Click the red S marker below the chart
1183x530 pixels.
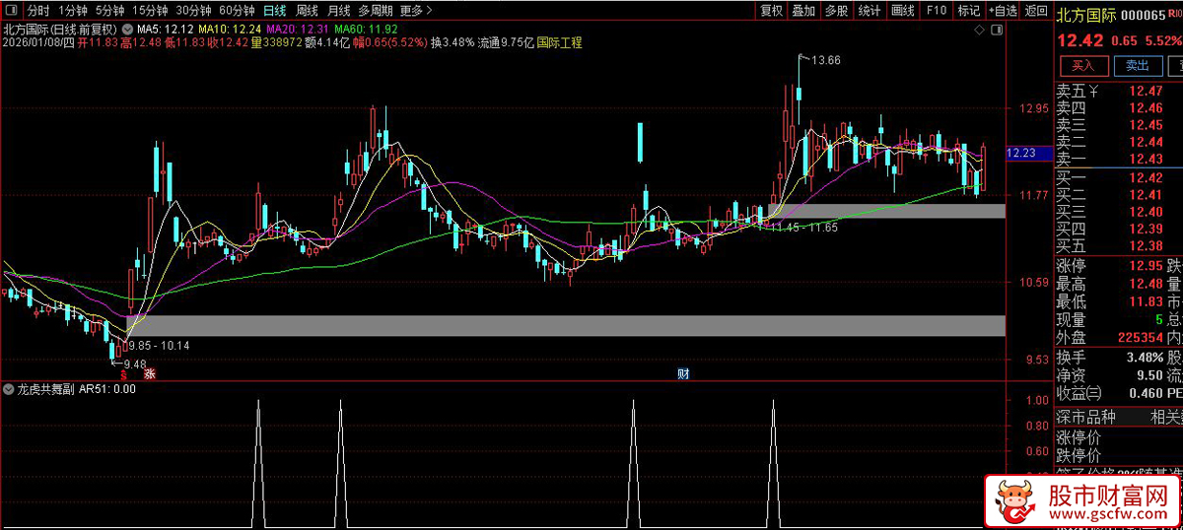tap(123, 374)
